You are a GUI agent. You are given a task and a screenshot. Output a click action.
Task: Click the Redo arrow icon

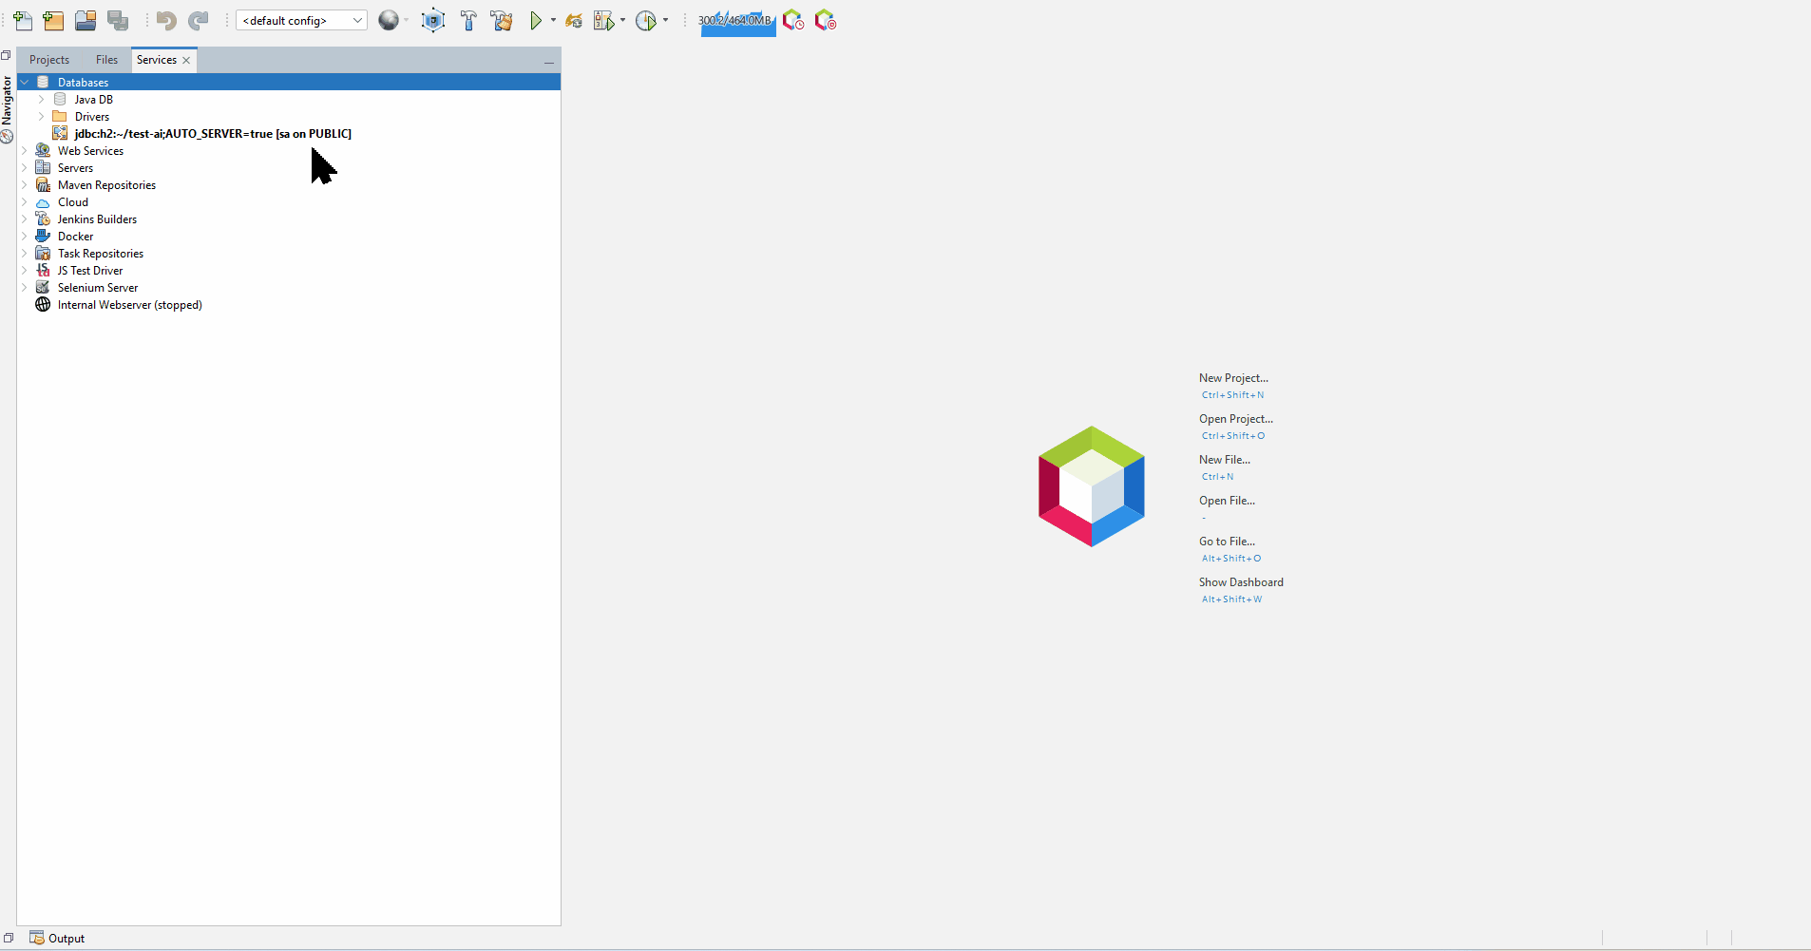pyautogui.click(x=198, y=20)
